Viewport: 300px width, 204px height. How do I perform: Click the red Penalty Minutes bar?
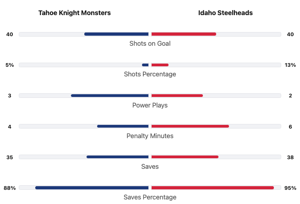pyautogui.click(x=190, y=126)
